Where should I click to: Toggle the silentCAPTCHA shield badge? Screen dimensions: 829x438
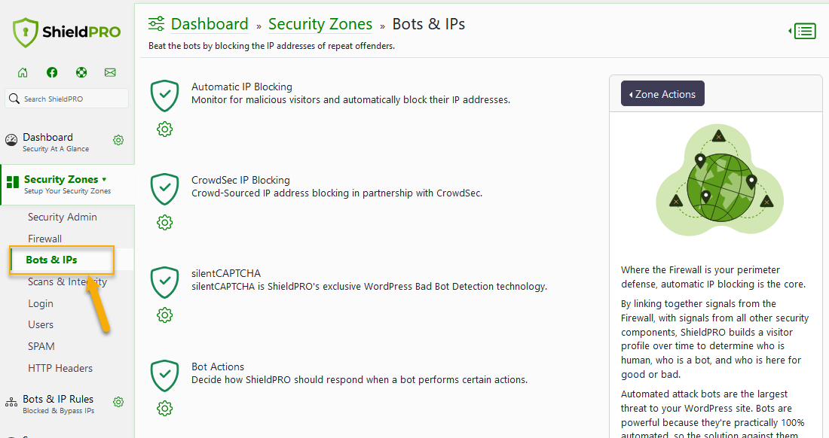[164, 282]
